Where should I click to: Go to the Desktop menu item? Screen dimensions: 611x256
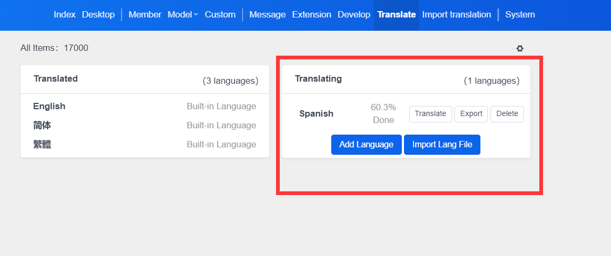pos(98,15)
